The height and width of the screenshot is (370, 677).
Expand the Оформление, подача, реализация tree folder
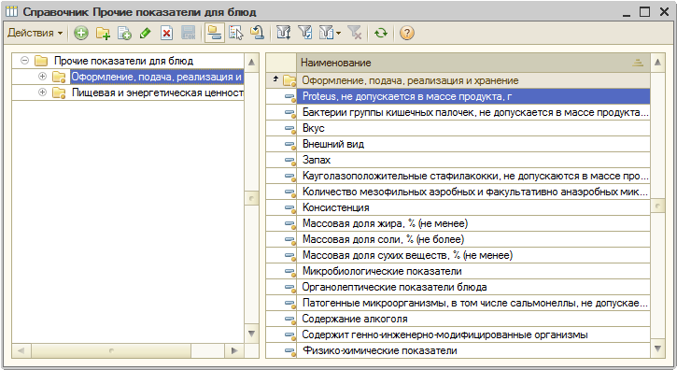(42, 77)
